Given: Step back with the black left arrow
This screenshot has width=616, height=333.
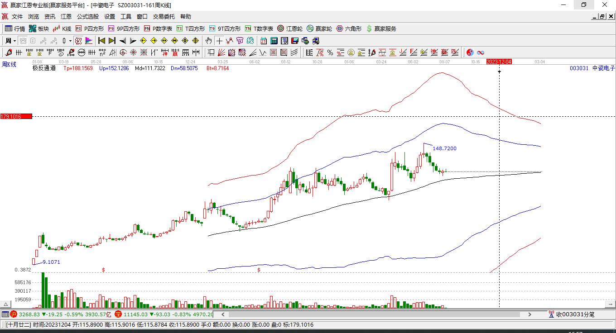Looking at the screenshot, I should click(x=123, y=41).
